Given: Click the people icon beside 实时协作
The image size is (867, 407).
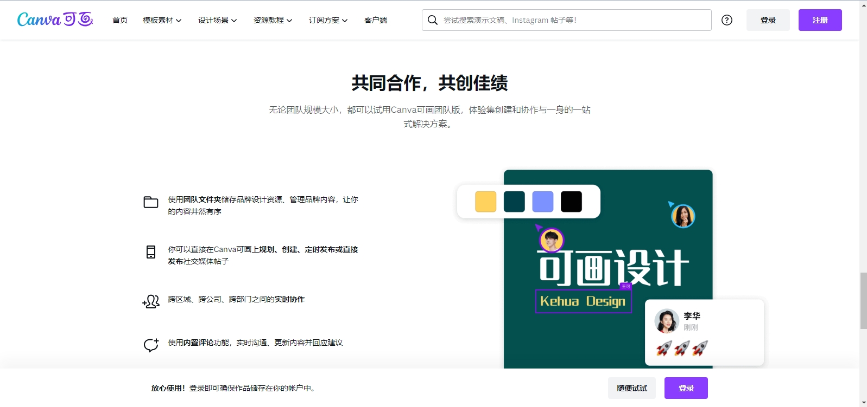Looking at the screenshot, I should [151, 301].
